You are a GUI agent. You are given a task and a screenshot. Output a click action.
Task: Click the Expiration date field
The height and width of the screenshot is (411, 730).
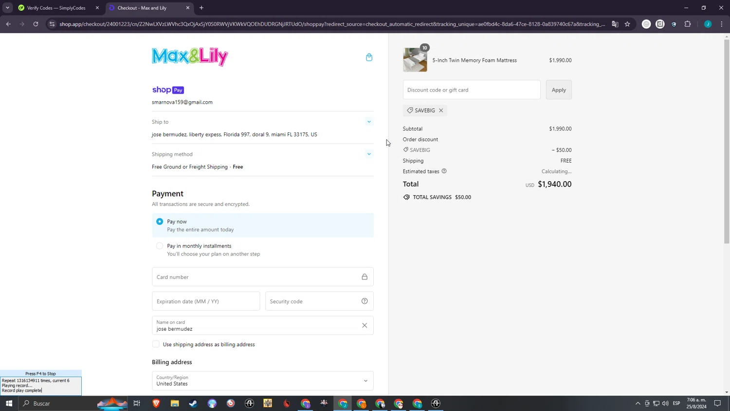pyautogui.click(x=206, y=301)
